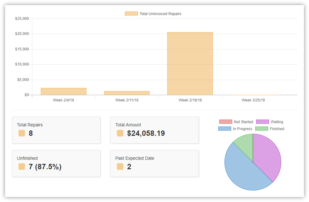
Task: Click the Week 2/18/18 axis label
Action: tap(190, 100)
